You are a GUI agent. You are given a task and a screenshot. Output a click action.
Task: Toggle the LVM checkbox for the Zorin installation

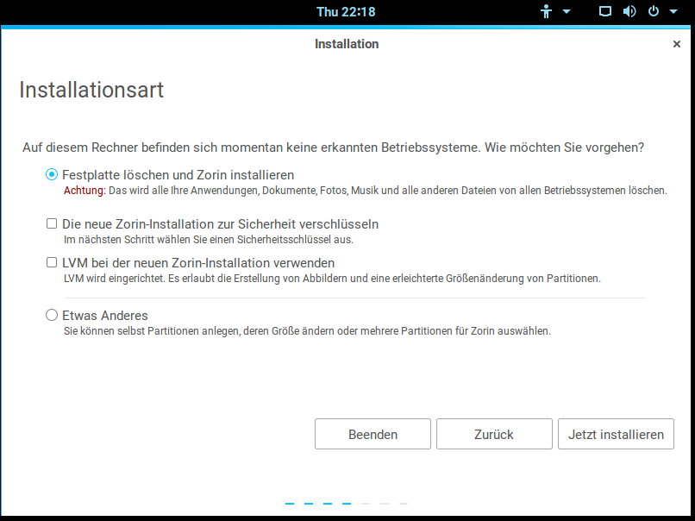click(x=52, y=263)
